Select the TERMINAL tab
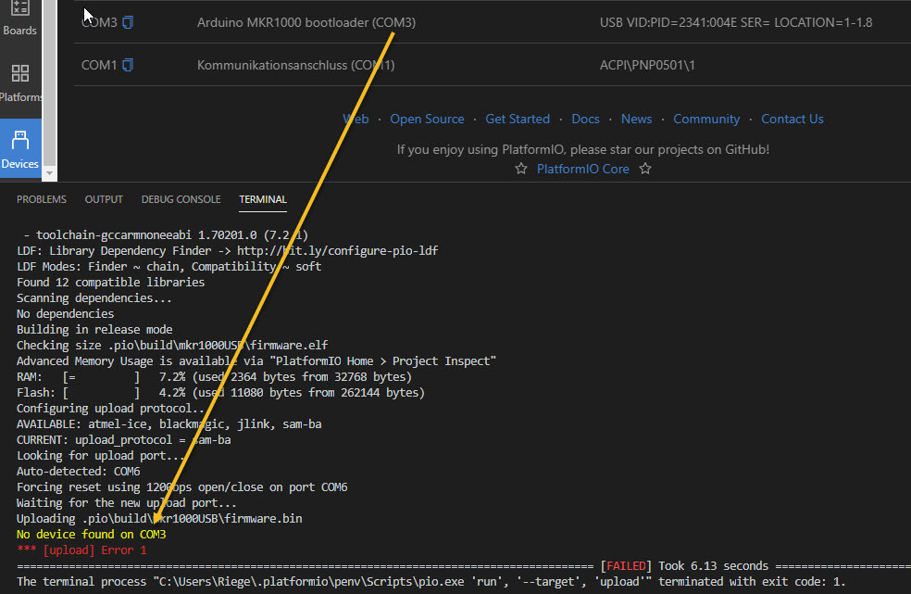The image size is (911, 594). click(x=263, y=199)
